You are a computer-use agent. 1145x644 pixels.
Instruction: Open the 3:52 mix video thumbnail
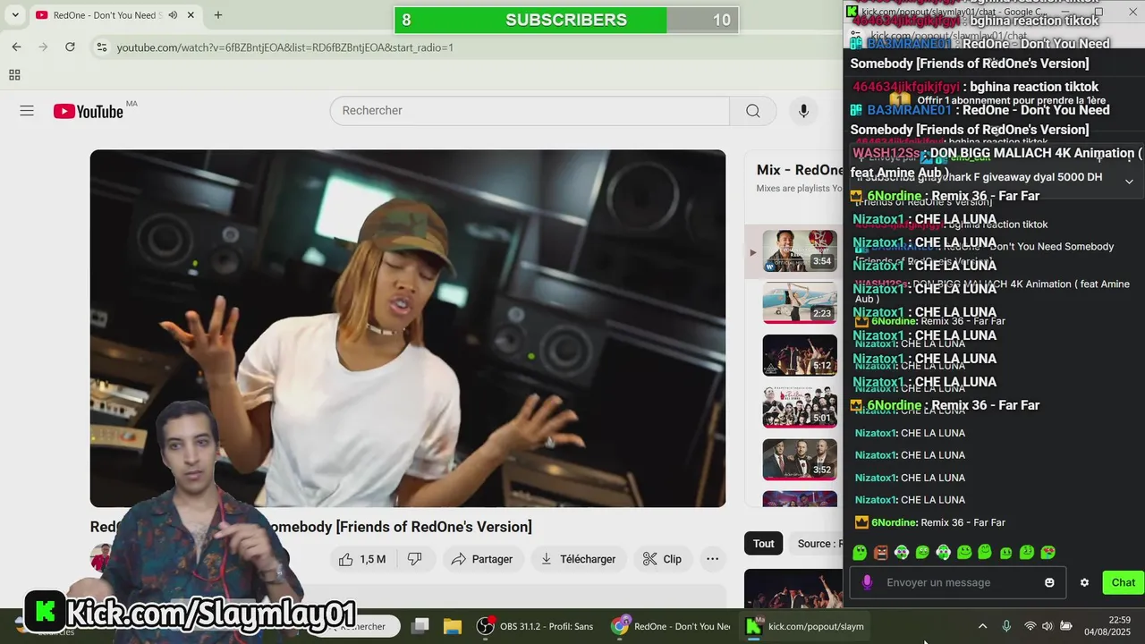800,459
